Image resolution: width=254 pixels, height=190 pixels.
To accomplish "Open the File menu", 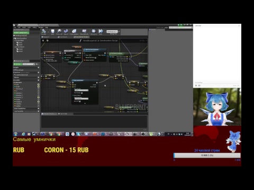I will (15, 27).
